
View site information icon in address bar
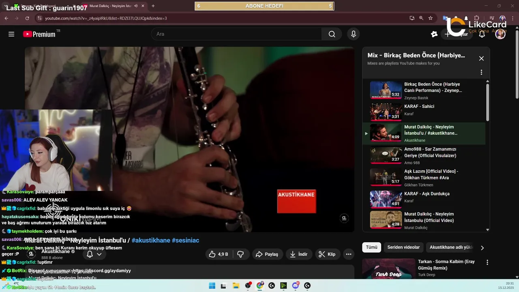(39, 18)
